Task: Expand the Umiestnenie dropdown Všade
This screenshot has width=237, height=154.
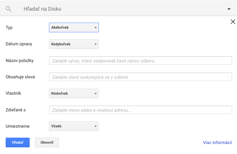Action: tap(74, 126)
